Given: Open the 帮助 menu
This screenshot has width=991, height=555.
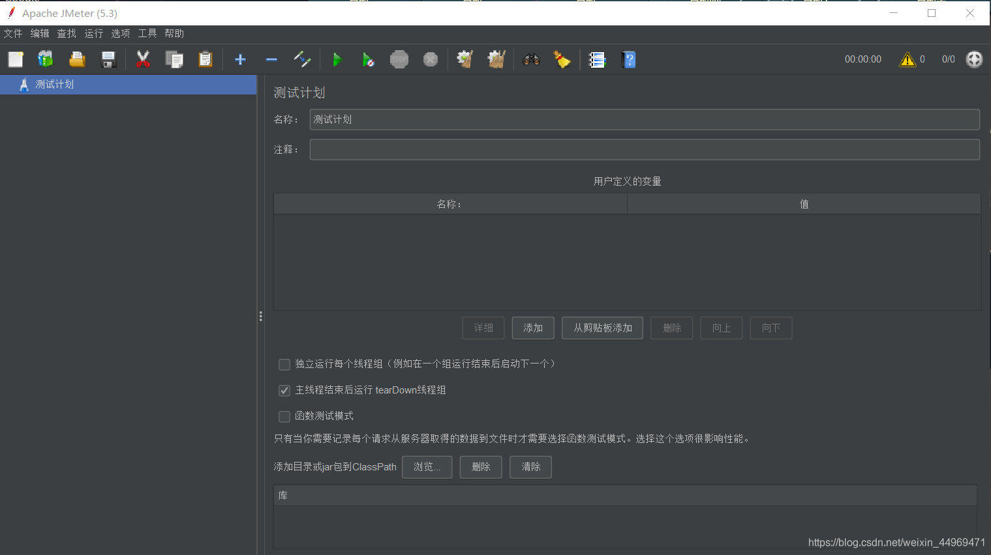Looking at the screenshot, I should [174, 33].
